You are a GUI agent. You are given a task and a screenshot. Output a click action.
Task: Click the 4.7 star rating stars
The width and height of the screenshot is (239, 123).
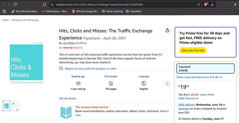click(69, 48)
